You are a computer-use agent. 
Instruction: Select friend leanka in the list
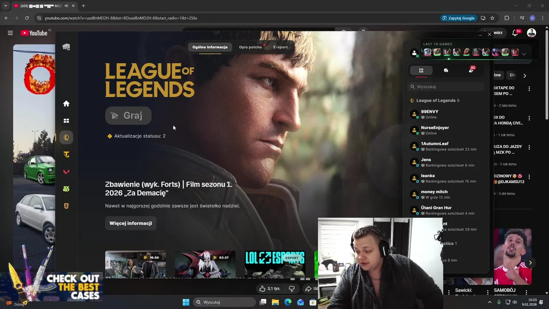[x=446, y=178]
